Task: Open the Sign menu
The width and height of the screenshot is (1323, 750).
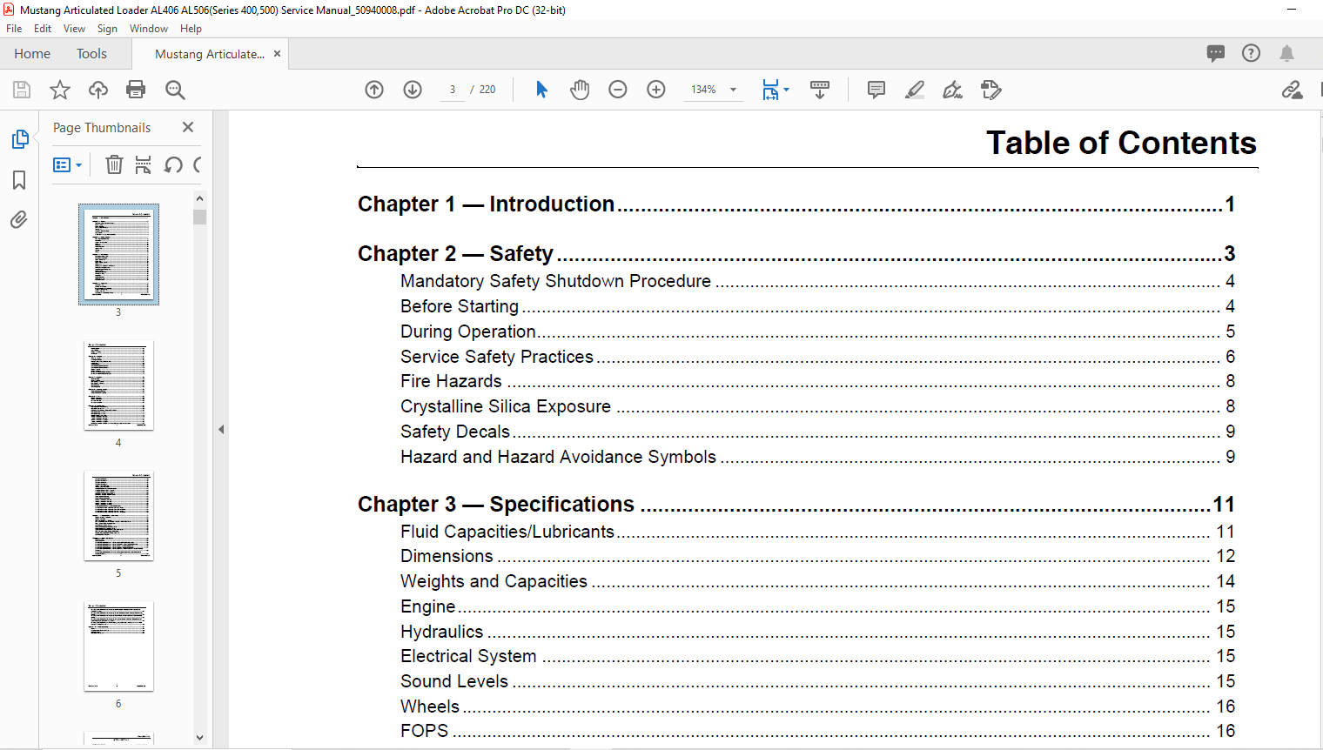Action: [107, 29]
